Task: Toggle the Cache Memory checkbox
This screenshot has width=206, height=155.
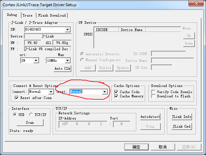Action: (116, 96)
